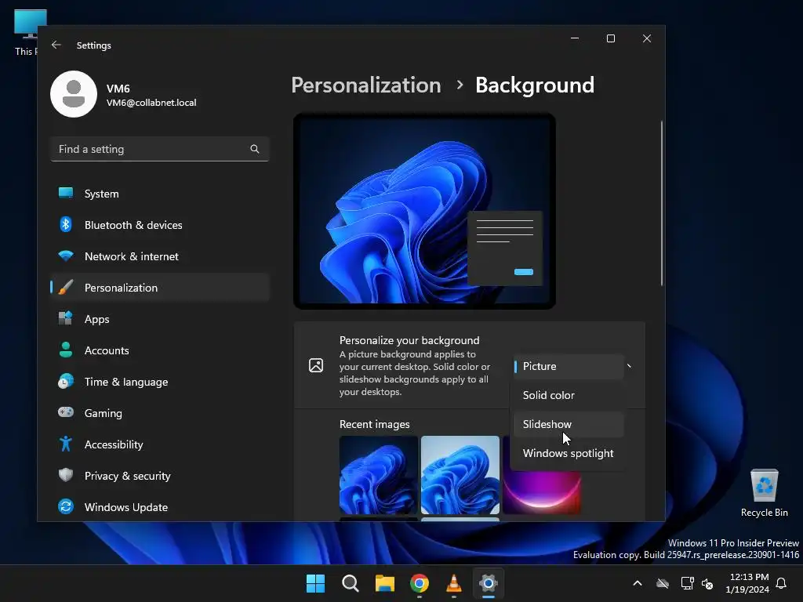Open File Explorer from taskbar
The height and width of the screenshot is (602, 803).
[x=384, y=583]
